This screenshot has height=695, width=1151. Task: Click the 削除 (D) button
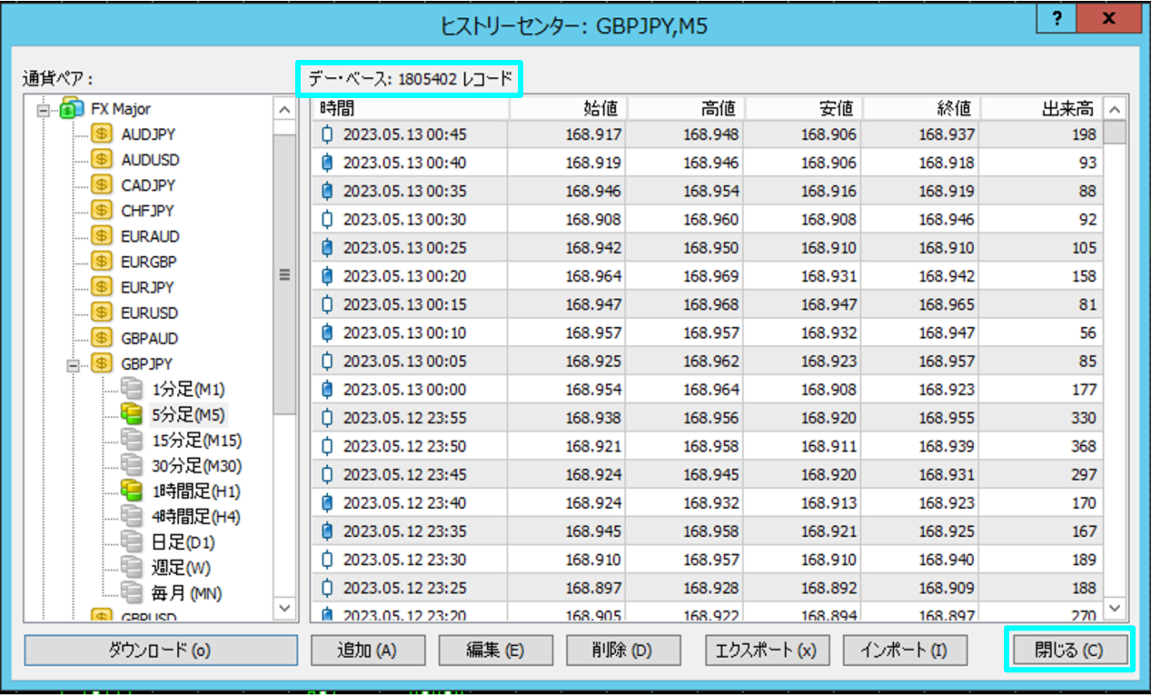pos(623,650)
